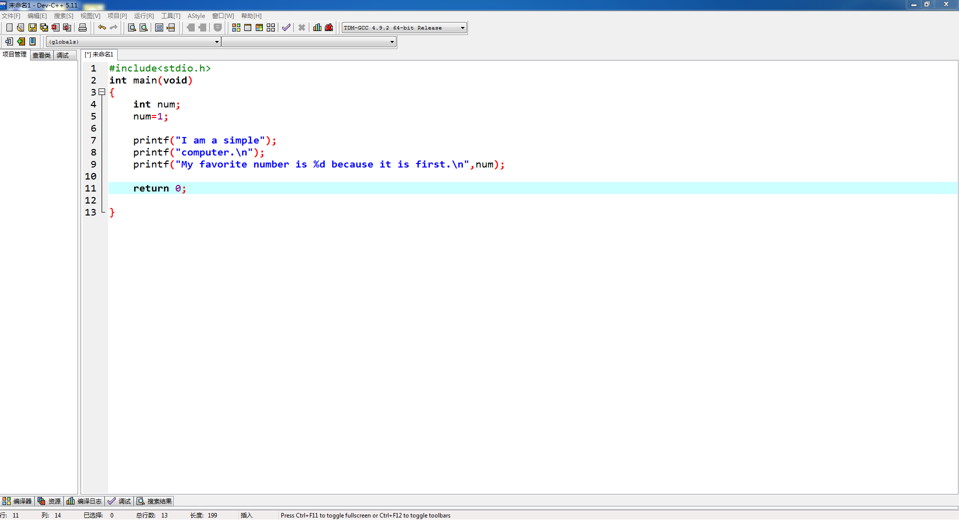Image resolution: width=959 pixels, height=520 pixels.
Task: Open the 编辑[E] menu
Action: point(37,16)
